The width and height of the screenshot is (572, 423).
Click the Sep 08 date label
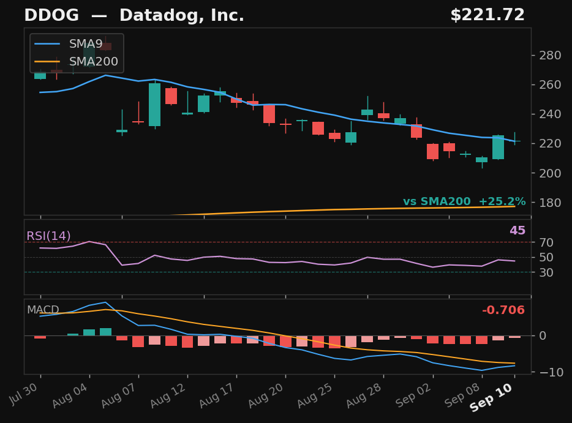coord(462,395)
